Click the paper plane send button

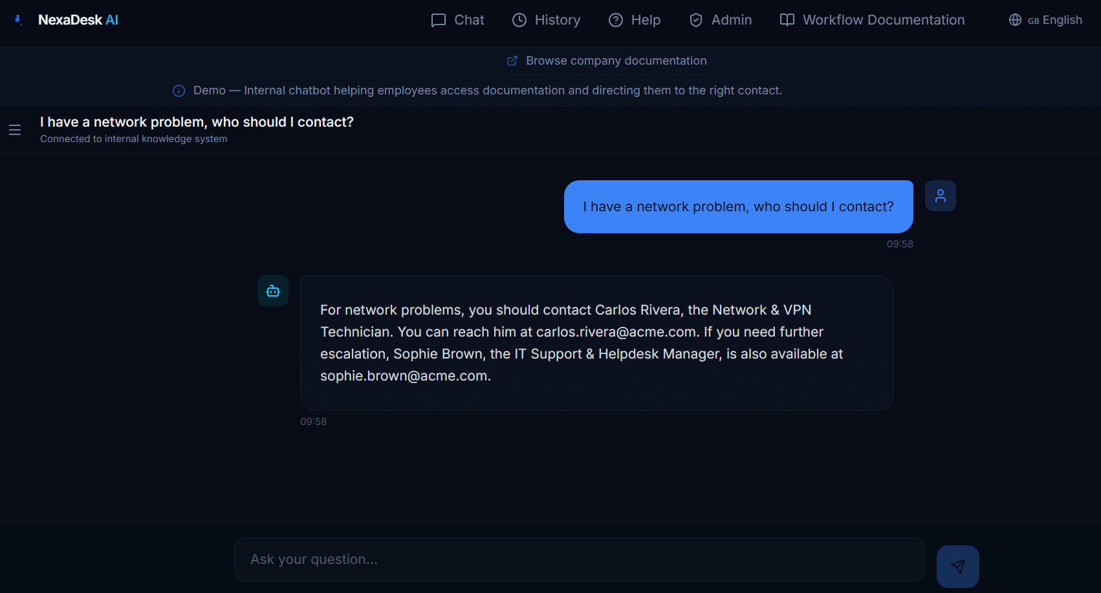[957, 567]
